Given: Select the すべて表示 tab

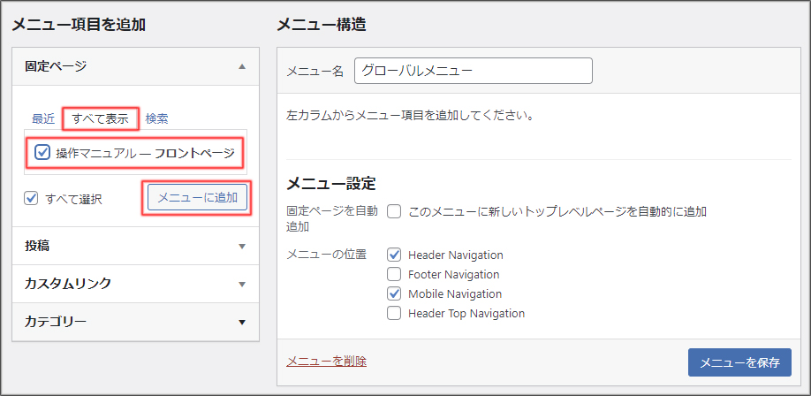Looking at the screenshot, I should click(x=100, y=118).
